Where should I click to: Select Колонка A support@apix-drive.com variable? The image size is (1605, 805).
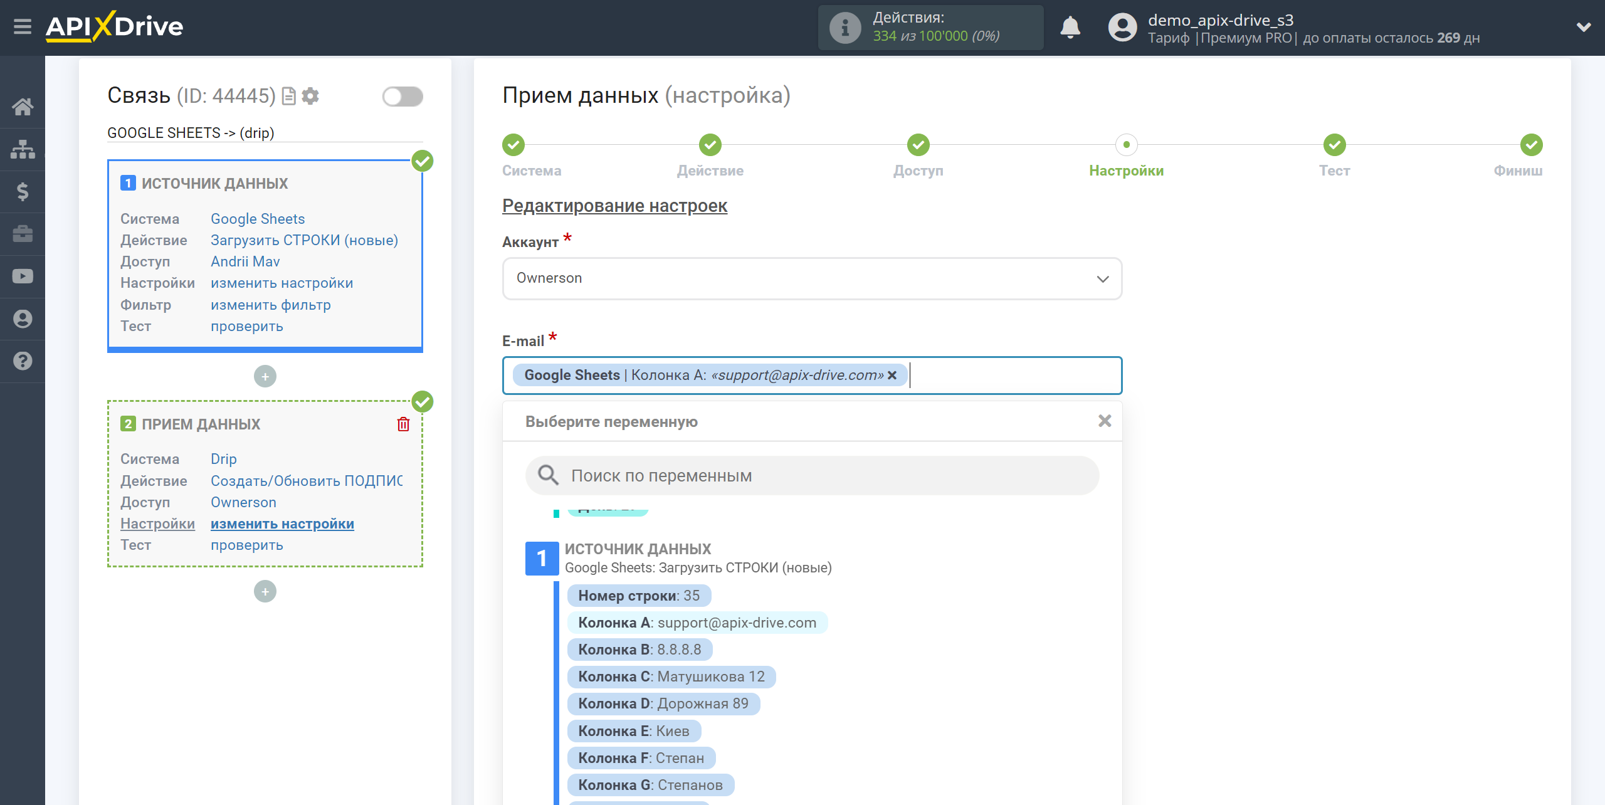[697, 623]
